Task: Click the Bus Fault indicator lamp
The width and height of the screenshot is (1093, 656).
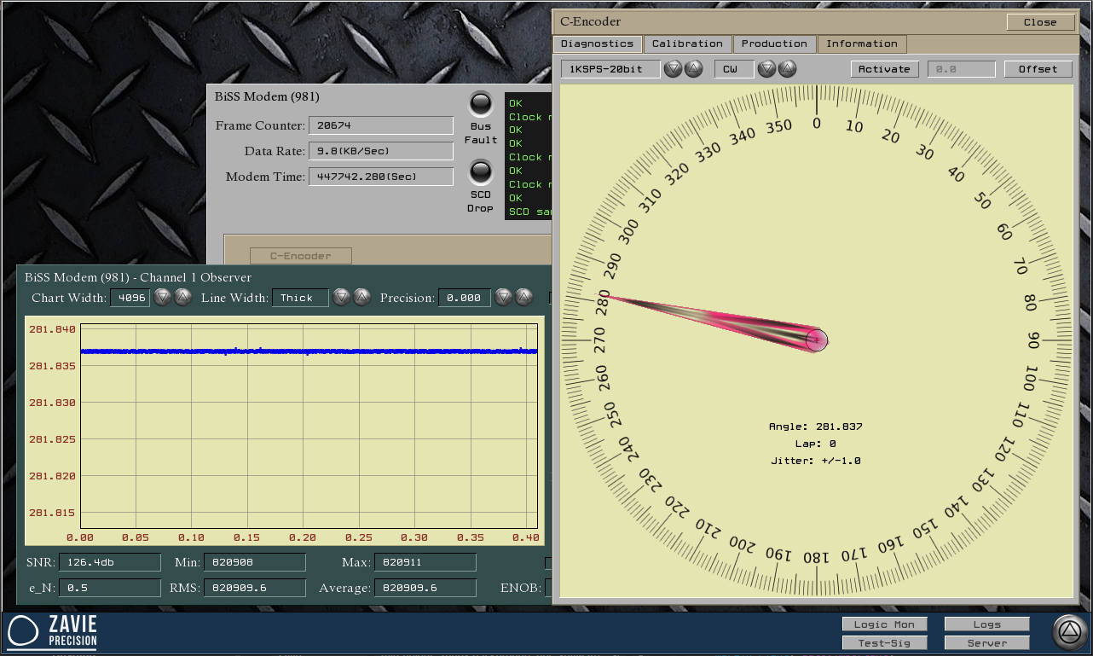Action: [481, 104]
